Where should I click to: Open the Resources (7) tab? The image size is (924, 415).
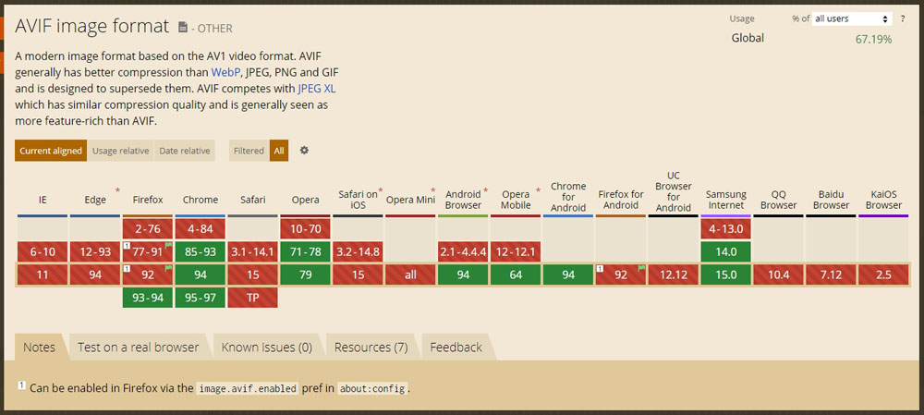coord(371,348)
